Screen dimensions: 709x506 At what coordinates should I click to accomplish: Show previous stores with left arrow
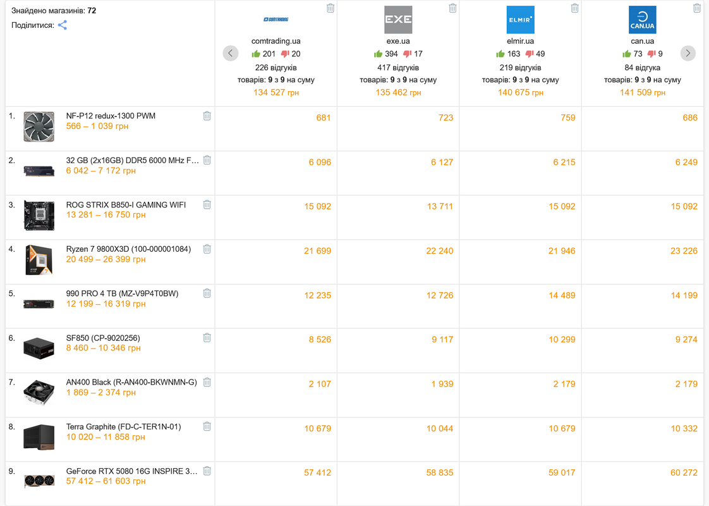coord(231,53)
